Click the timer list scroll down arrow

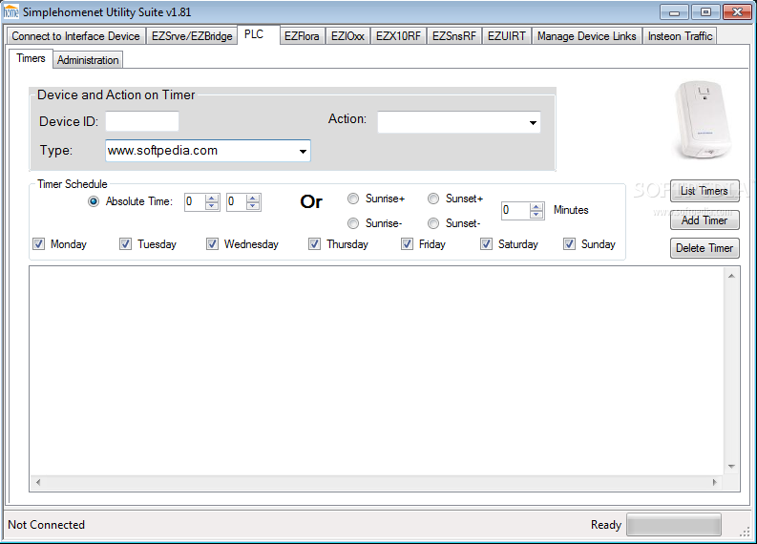point(731,467)
